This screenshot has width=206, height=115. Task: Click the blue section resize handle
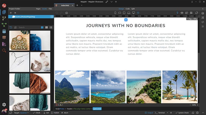coord(126,20)
